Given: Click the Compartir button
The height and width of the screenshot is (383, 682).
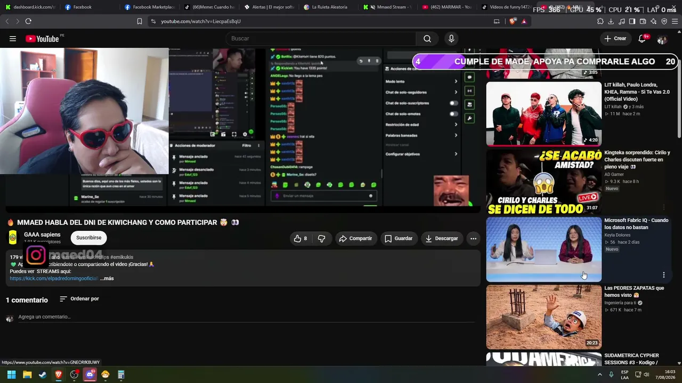Looking at the screenshot, I should [355, 238].
